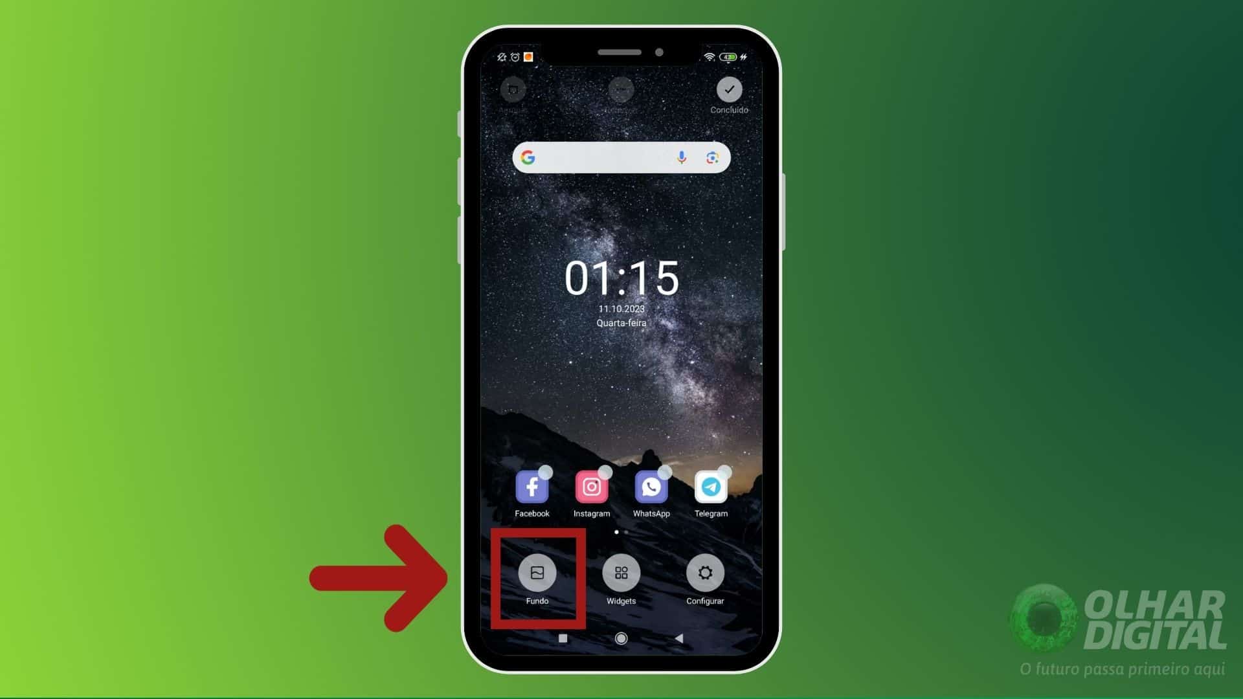Tap the Google Search bar

point(621,157)
